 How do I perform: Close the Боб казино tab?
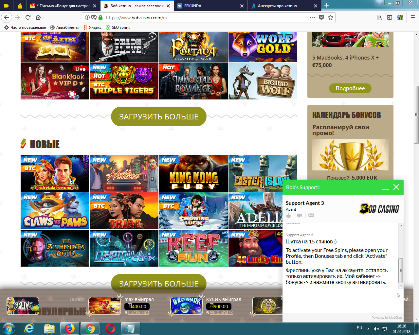168,6
